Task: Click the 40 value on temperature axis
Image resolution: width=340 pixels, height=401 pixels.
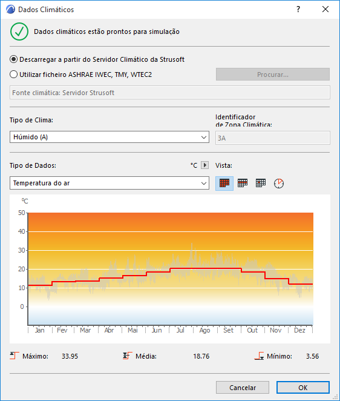Action: (21, 231)
